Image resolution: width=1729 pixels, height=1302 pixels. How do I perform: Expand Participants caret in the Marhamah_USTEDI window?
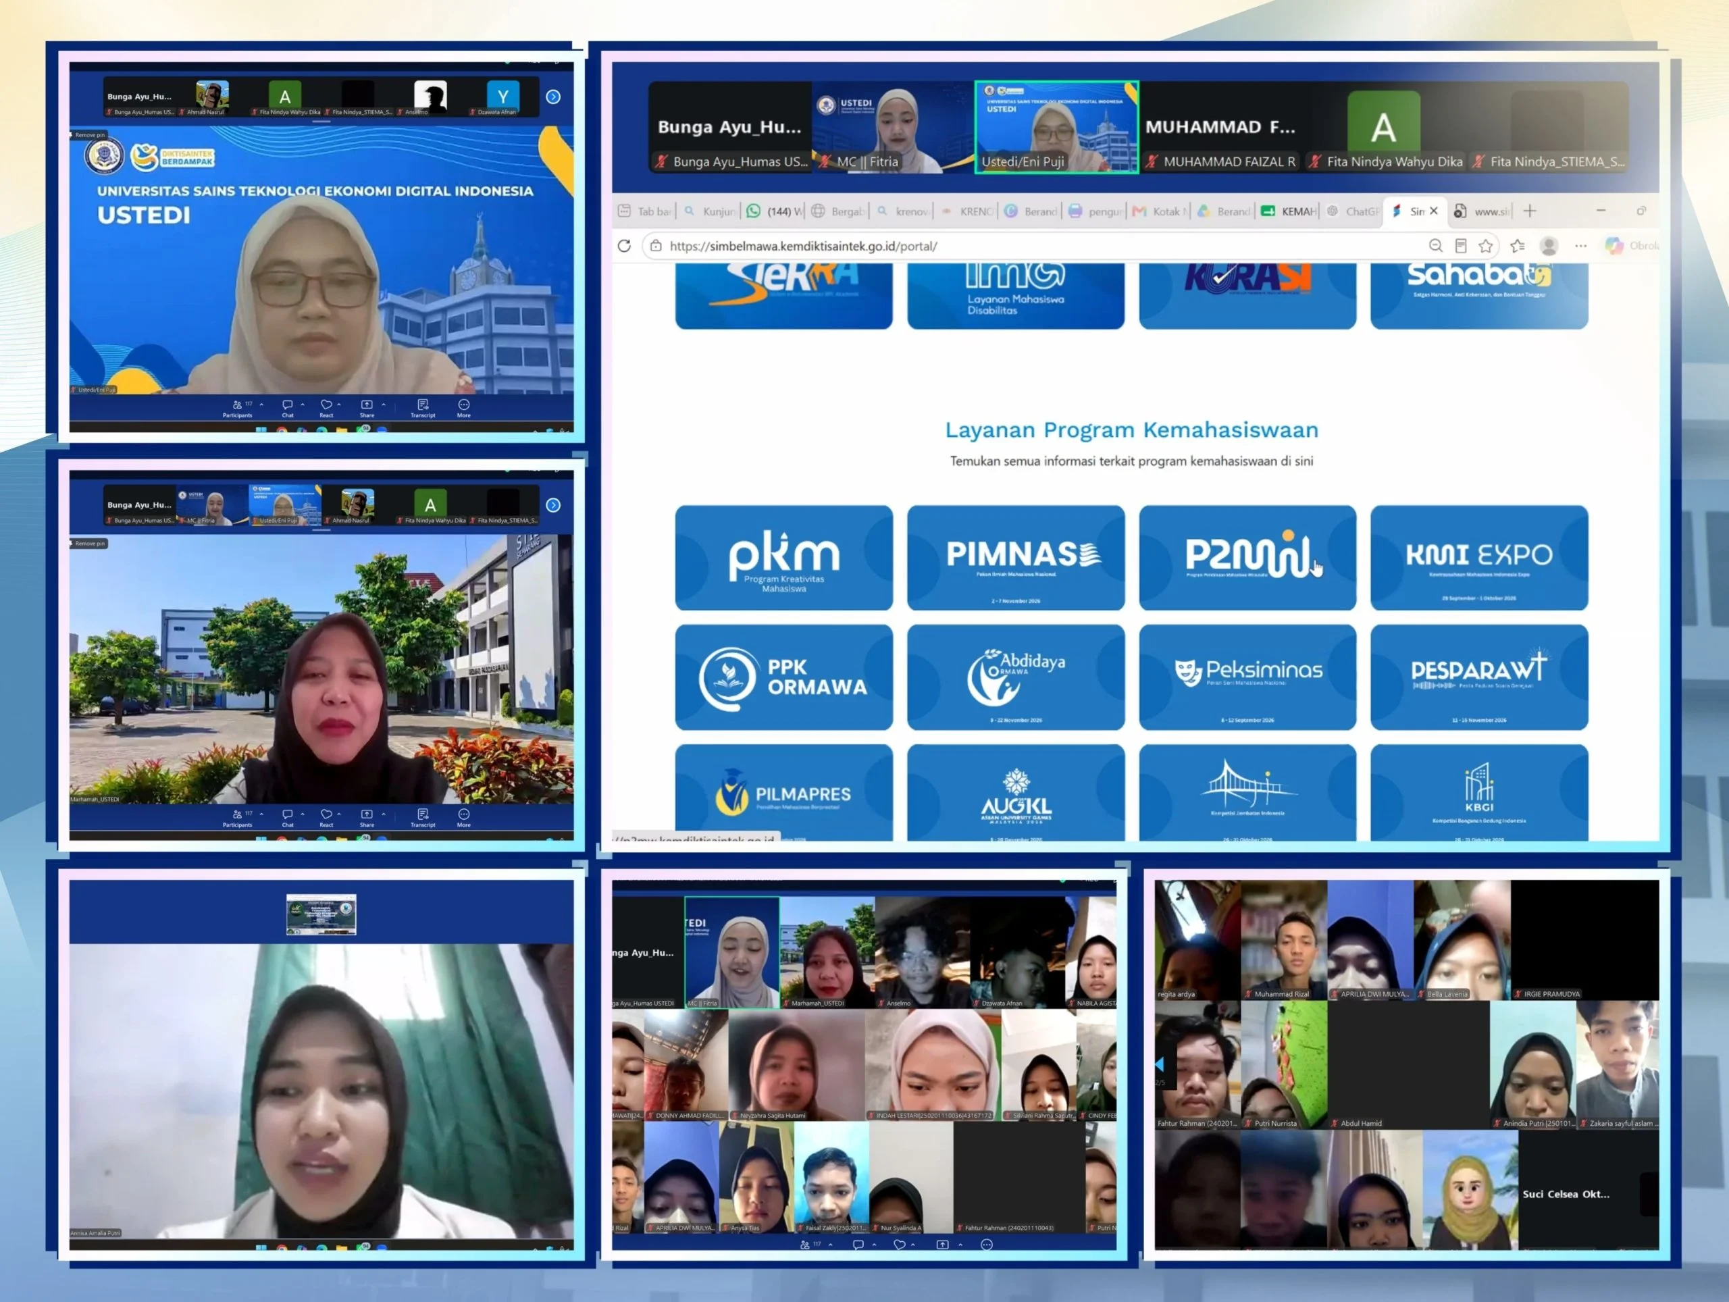tap(261, 814)
